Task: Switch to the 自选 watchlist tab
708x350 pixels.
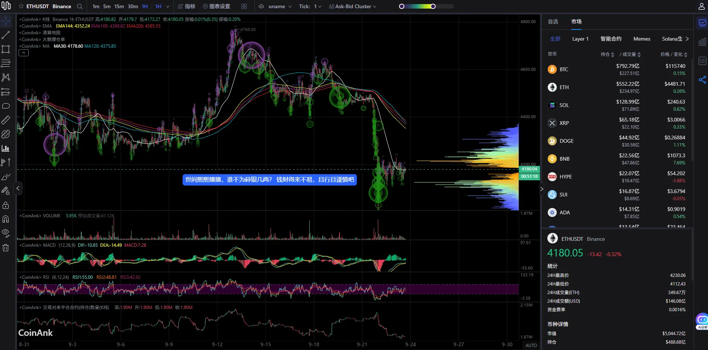Action: 553,22
